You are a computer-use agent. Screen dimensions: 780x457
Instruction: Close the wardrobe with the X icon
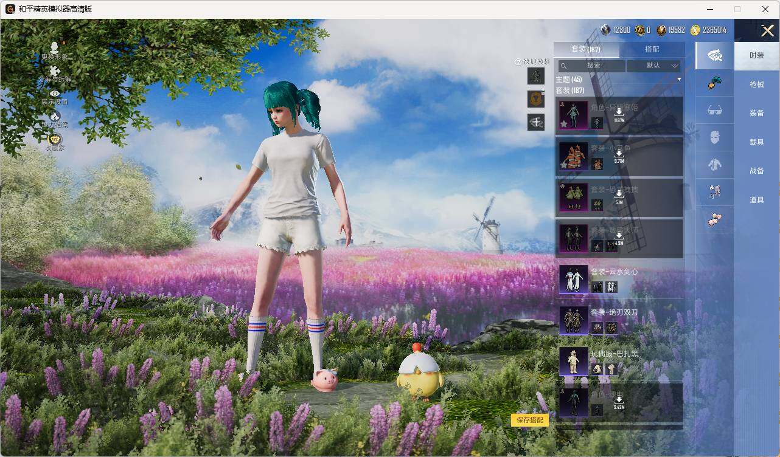point(767,30)
